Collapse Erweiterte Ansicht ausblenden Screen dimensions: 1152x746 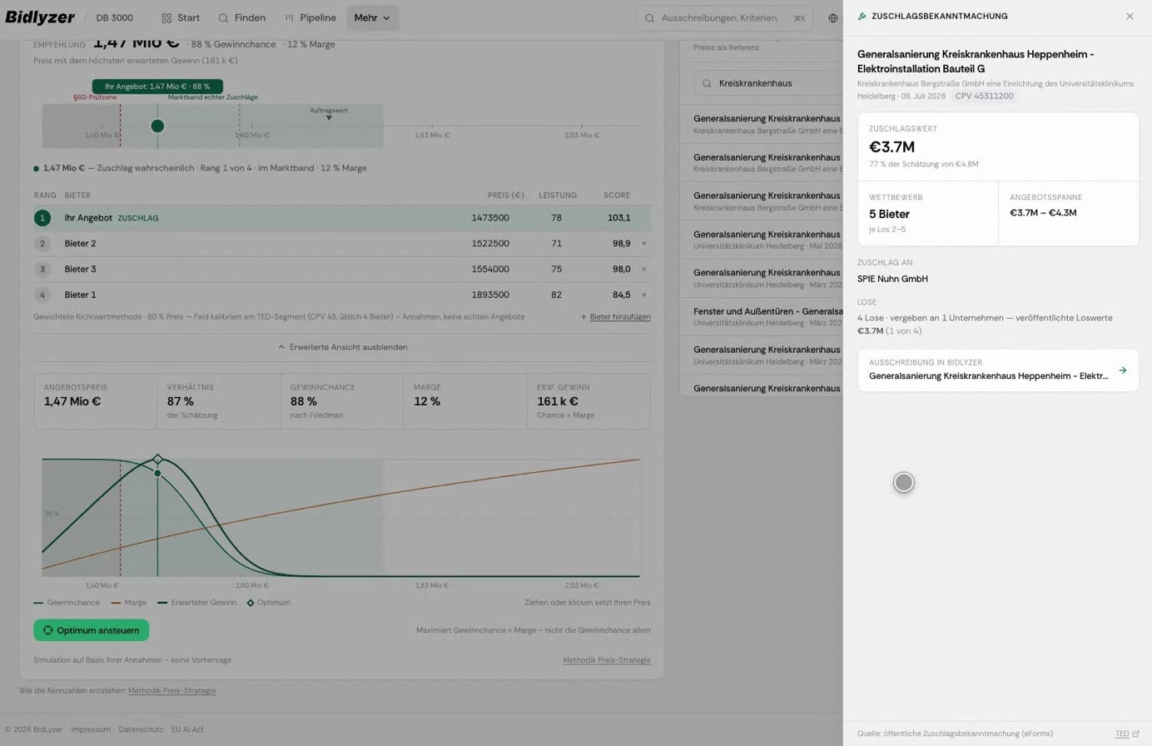pos(342,347)
